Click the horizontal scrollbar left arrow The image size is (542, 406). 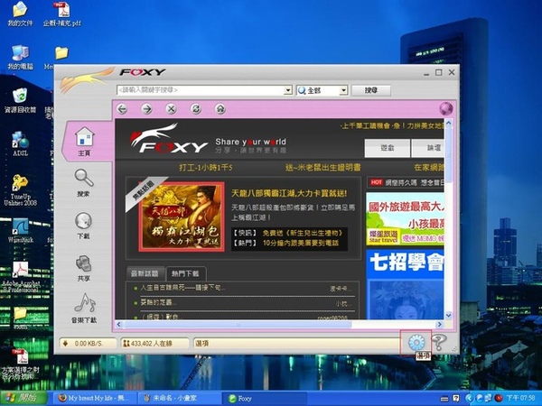click(119, 325)
